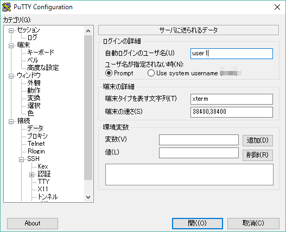Click the 変数(V) input field
Screen dimensions: 286x232
tap(199, 140)
